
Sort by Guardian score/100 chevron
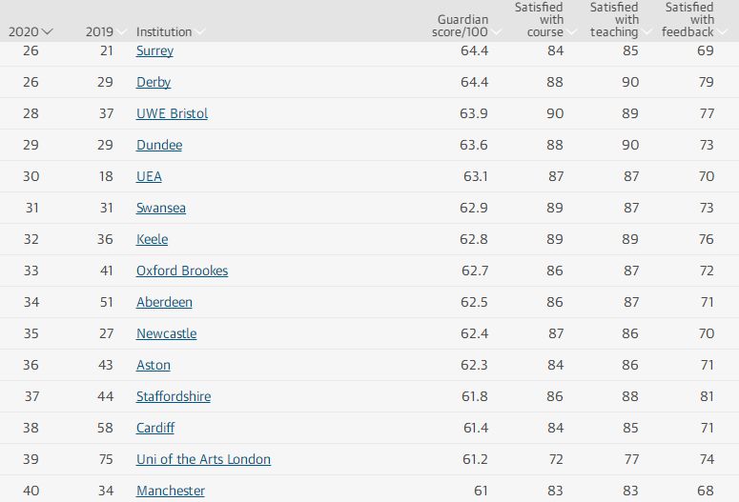(x=496, y=32)
